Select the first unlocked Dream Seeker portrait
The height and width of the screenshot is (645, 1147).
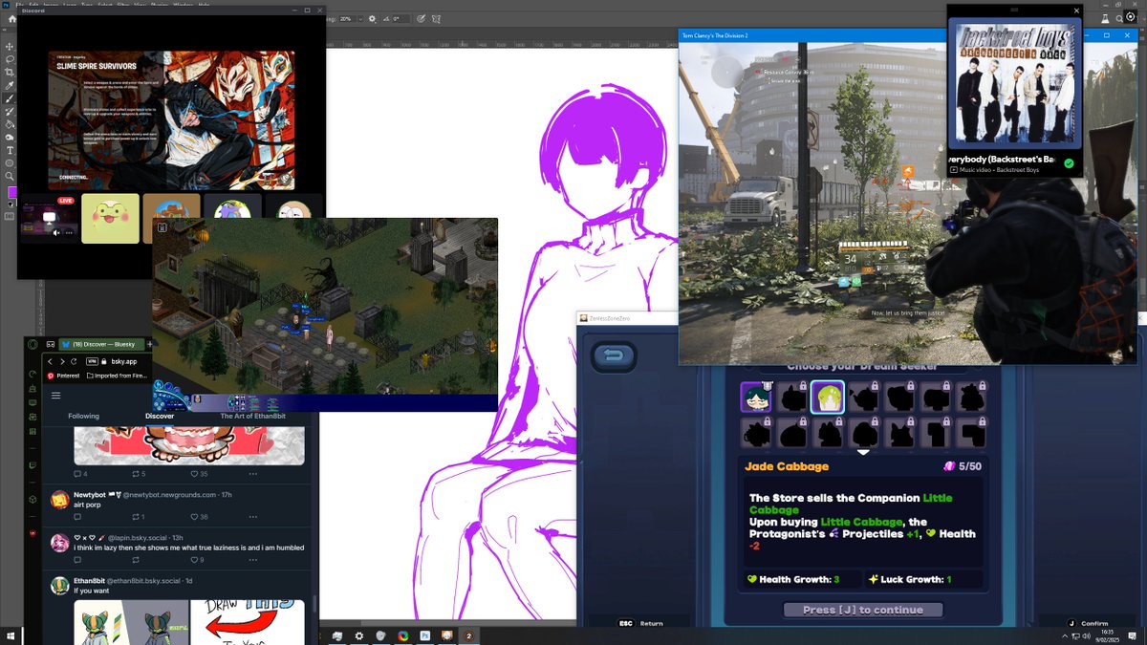[756, 397]
